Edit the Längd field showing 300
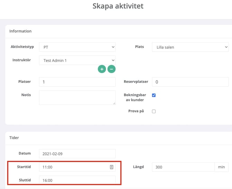Viewport: 232px width, 189px height. tap(183, 167)
